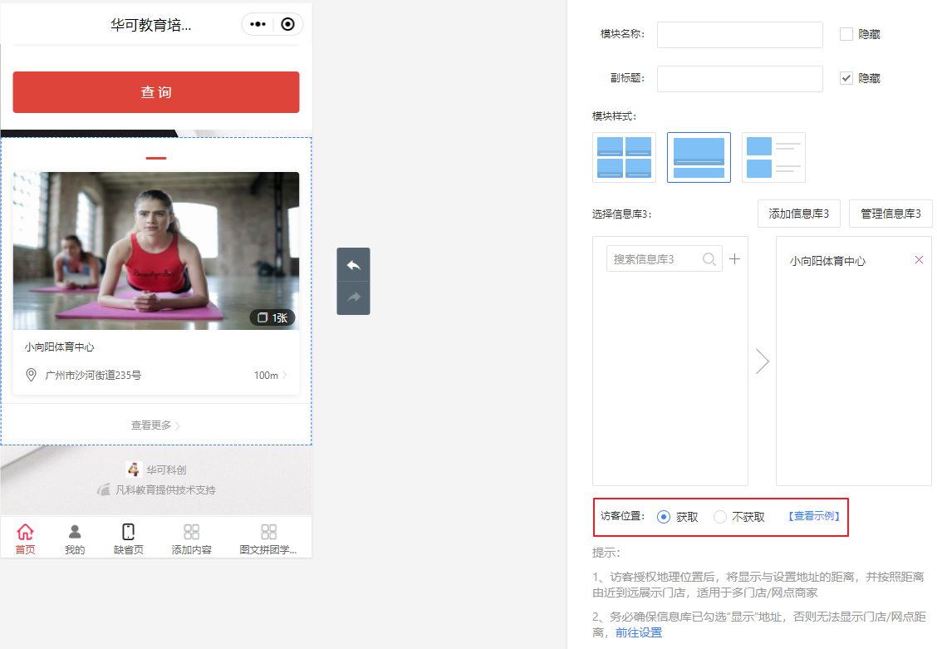Screen dimensions: 937x649
Task: Select the 不获取 visitor location radio
Action: pyautogui.click(x=720, y=517)
